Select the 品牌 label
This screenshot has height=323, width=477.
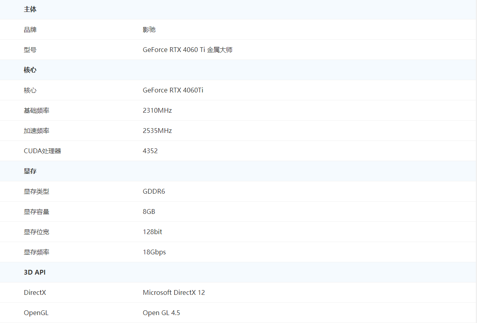pos(30,29)
